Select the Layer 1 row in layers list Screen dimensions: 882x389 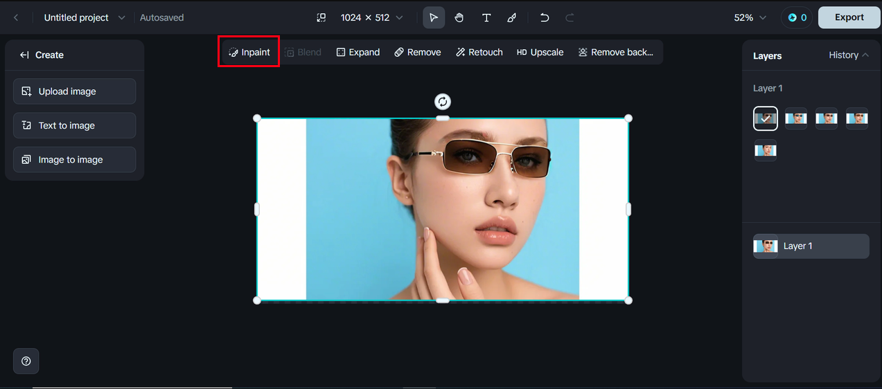(811, 246)
